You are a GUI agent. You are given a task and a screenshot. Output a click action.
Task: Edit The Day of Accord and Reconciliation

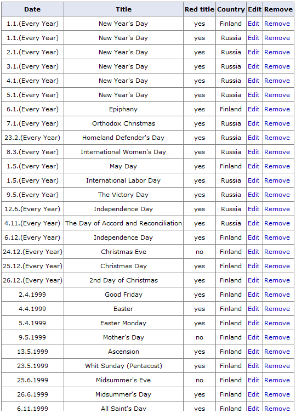click(253, 223)
